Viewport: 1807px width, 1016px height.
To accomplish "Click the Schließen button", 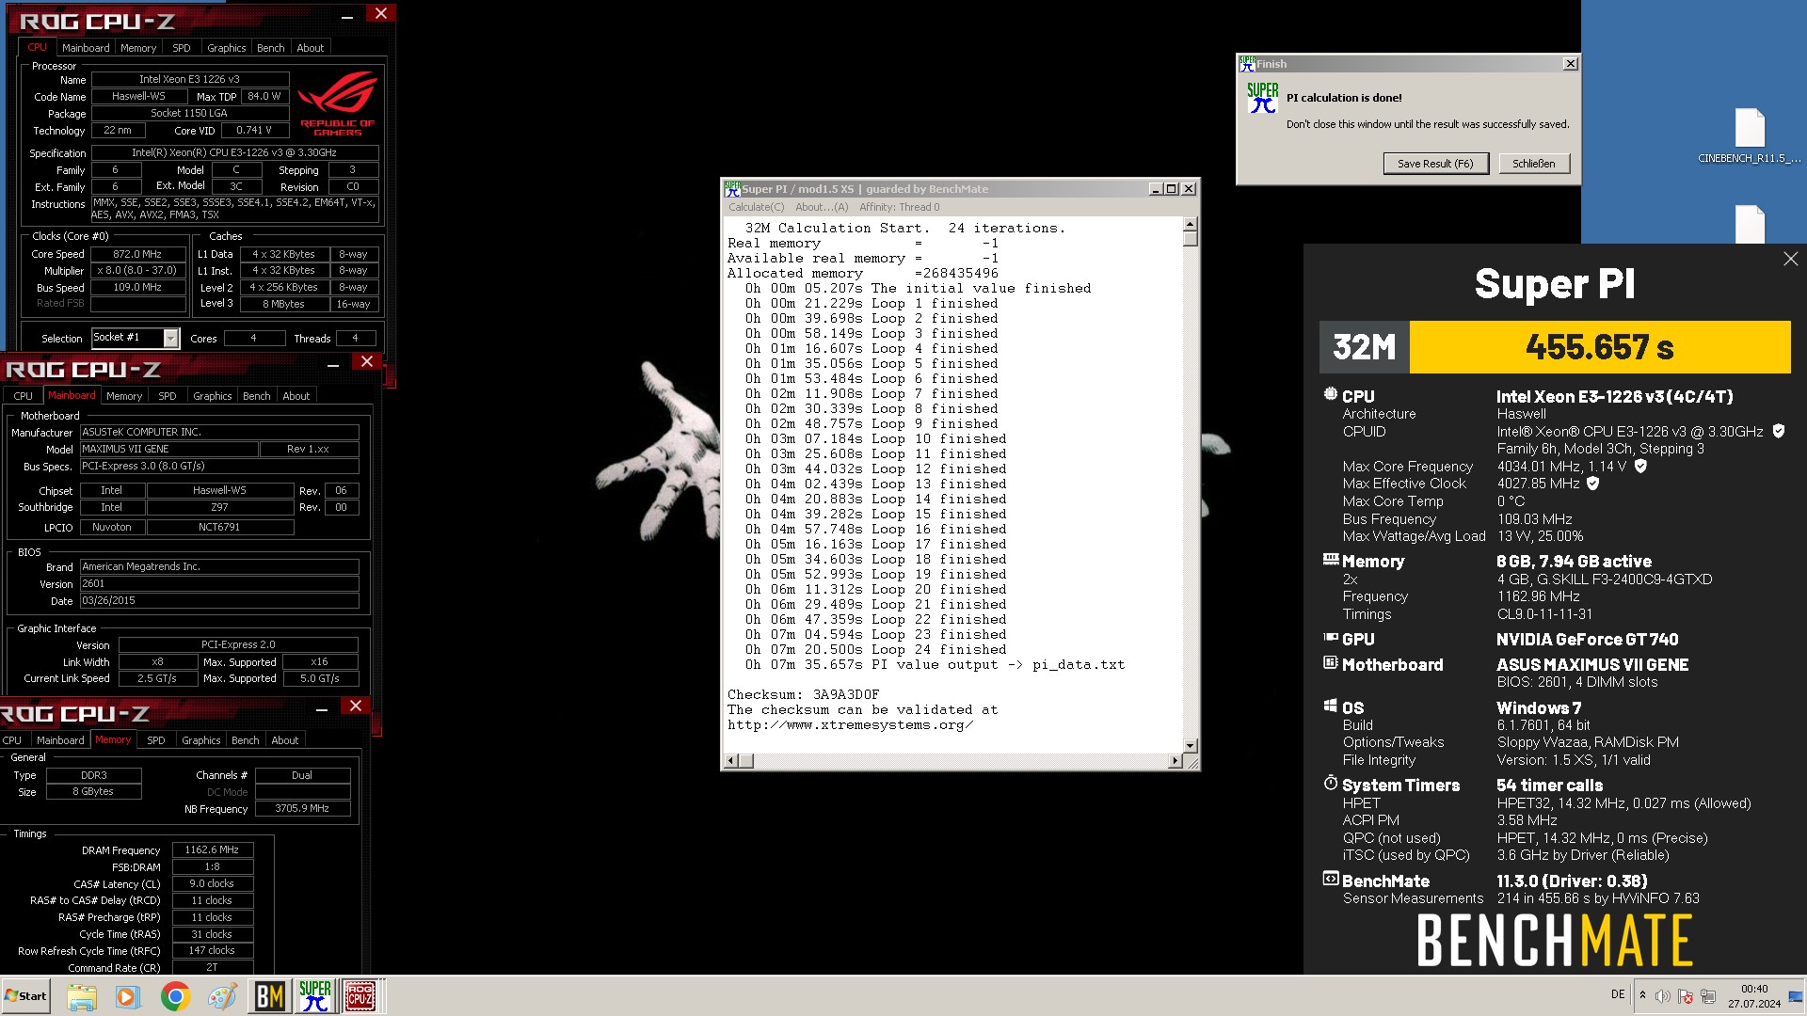I will click(x=1534, y=164).
